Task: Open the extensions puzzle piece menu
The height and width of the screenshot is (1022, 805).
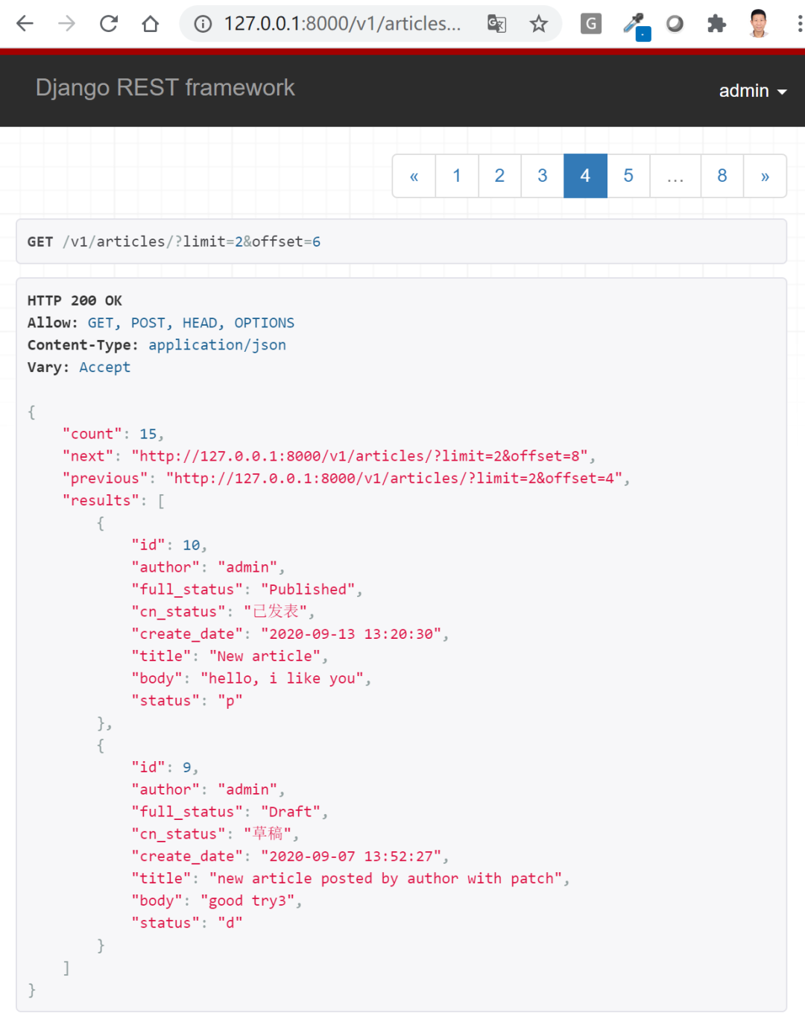Action: click(716, 23)
